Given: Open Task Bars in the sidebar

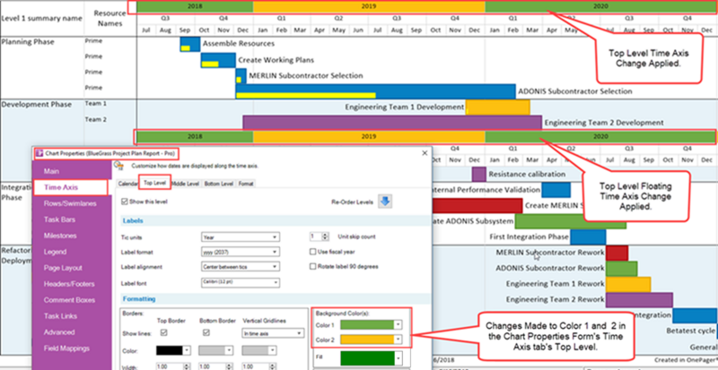Looking at the screenshot, I should (59, 219).
